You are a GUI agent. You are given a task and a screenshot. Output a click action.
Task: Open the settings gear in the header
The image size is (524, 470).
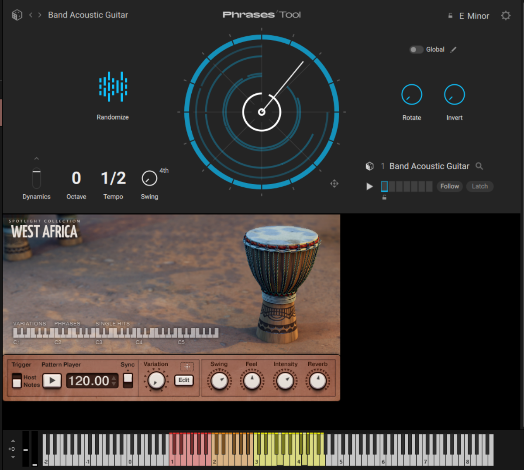click(506, 16)
